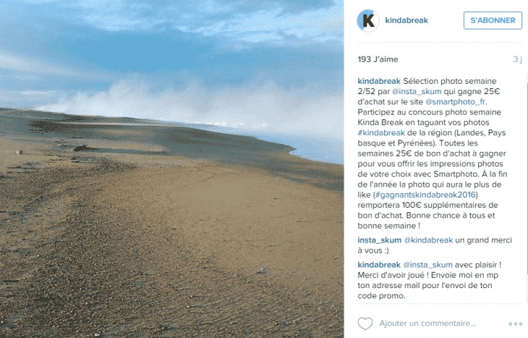This screenshot has height=338, width=528.
Task: Open the @insta_skum mention in caption
Action: (x=417, y=92)
